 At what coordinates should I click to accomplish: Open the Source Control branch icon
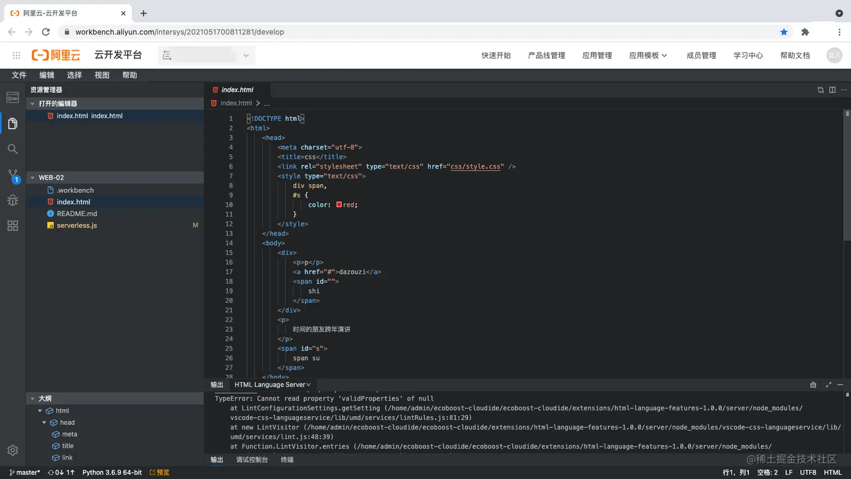coord(13,175)
